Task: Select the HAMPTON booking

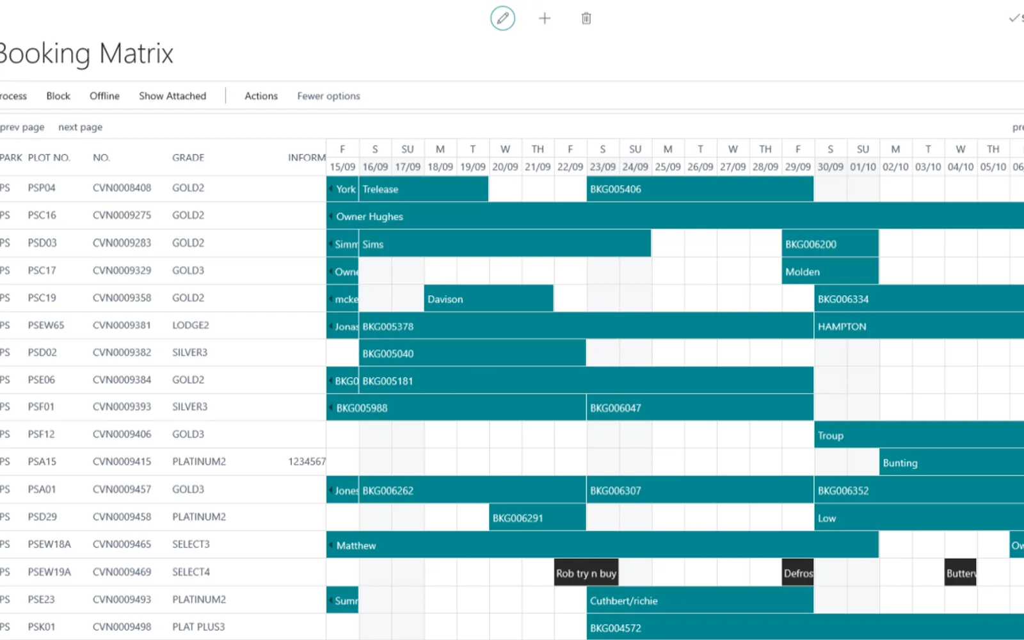Action: (919, 326)
